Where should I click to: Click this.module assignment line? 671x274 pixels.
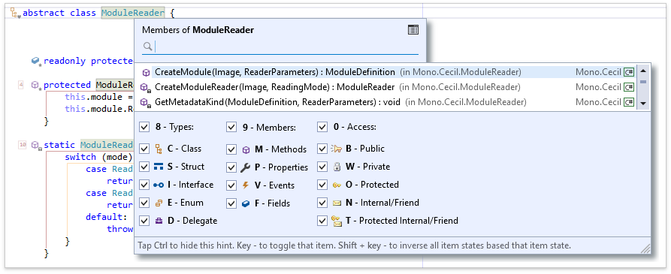point(99,97)
